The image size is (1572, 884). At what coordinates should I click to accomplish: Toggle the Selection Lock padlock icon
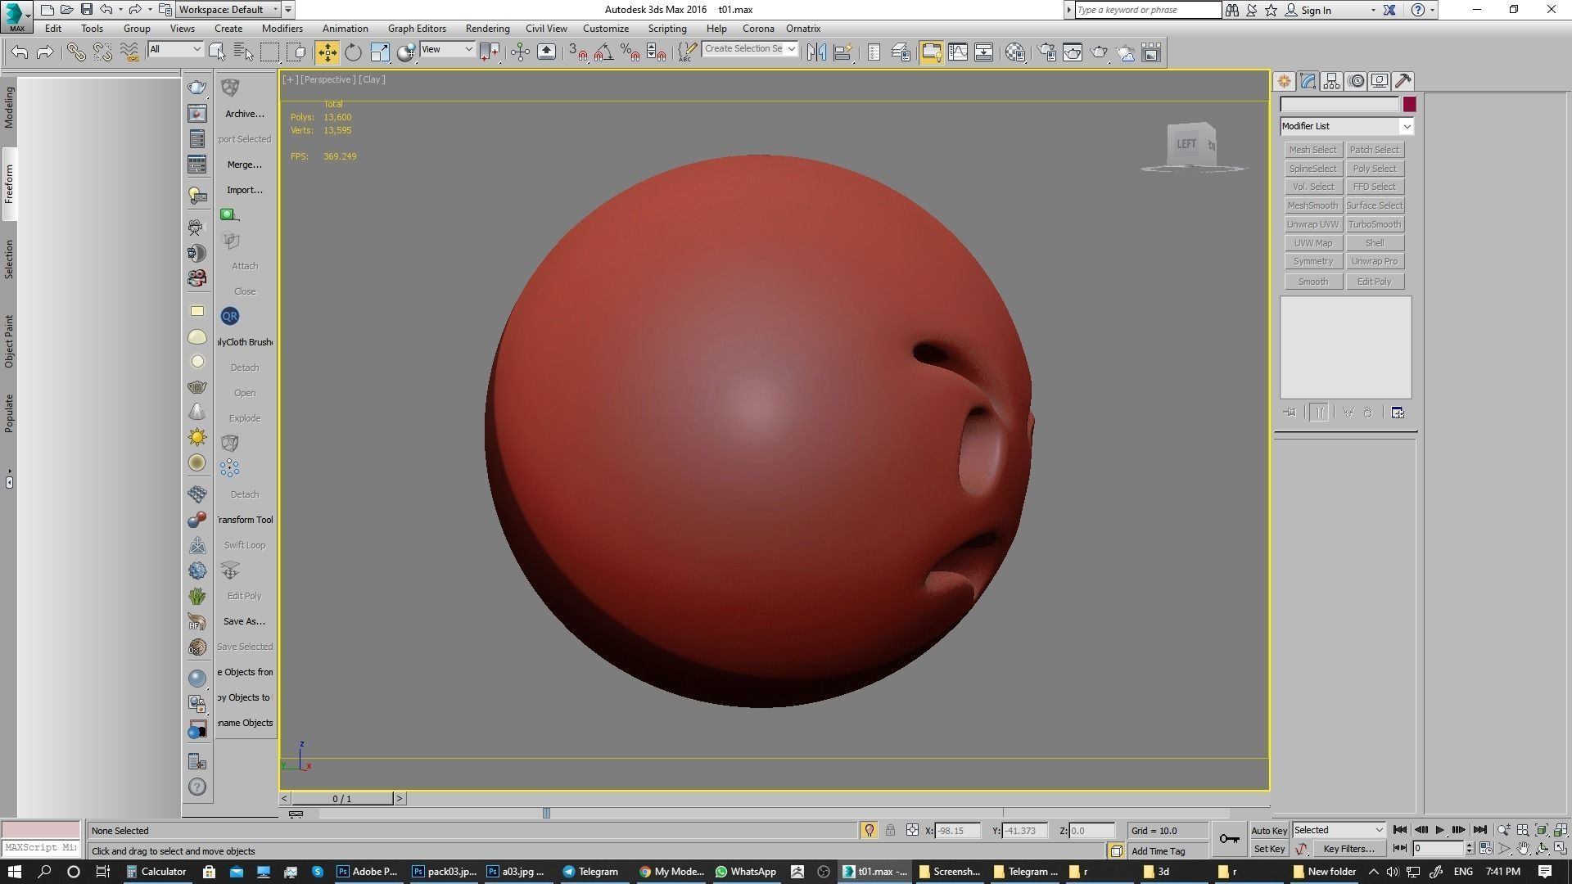[890, 830]
